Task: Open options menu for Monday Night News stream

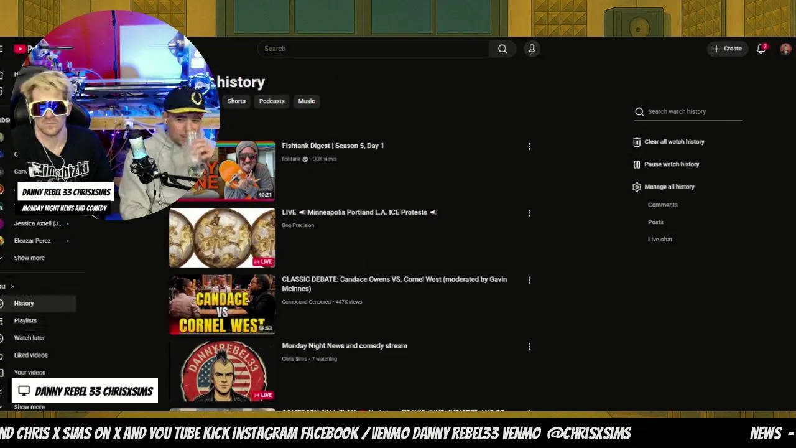Action: coord(529,347)
